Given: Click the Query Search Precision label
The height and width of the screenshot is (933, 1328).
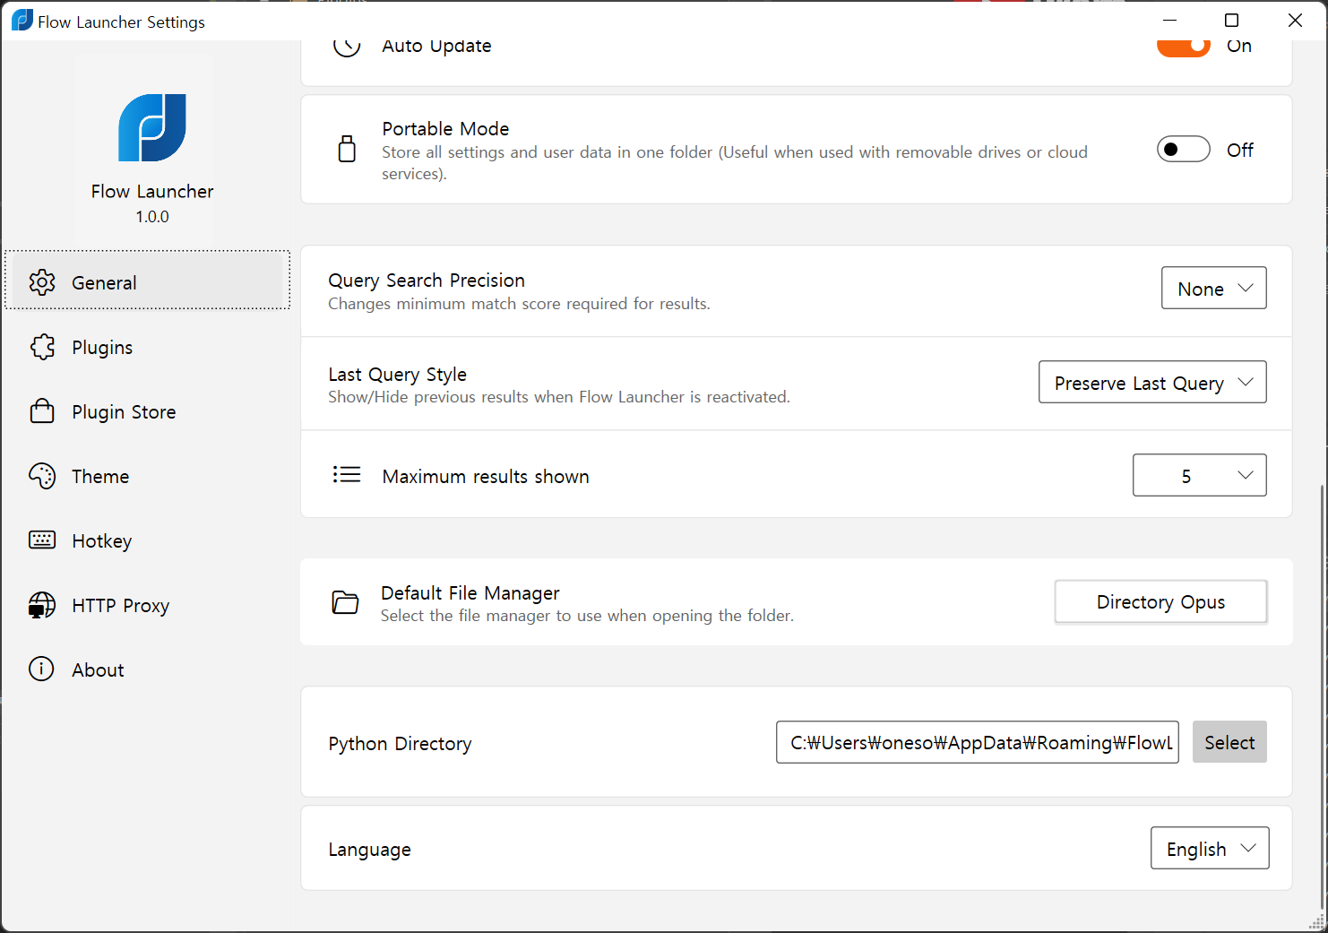Looking at the screenshot, I should point(427,281).
